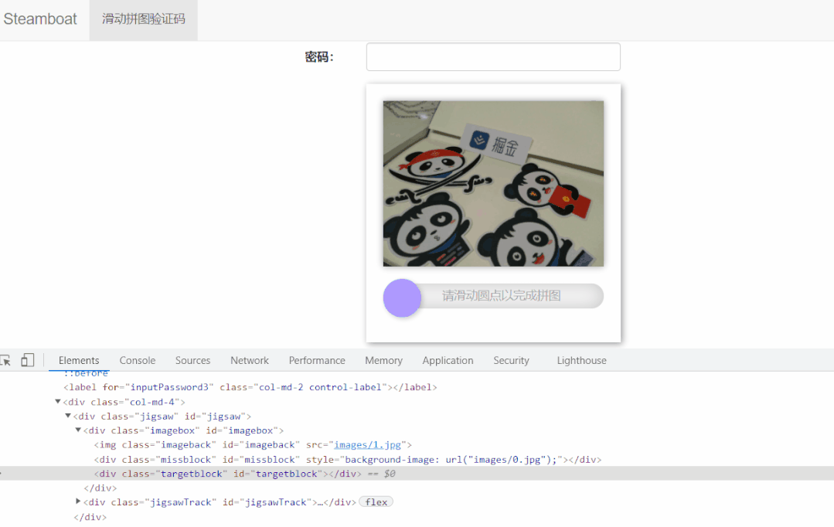The image size is (834, 527).
Task: Open the images/1.jpg source link
Action: coord(368,444)
